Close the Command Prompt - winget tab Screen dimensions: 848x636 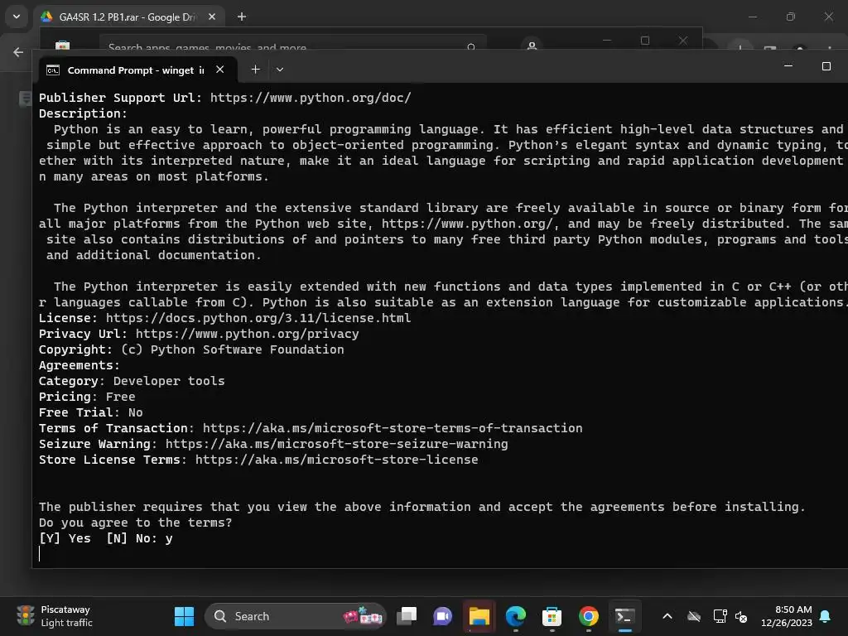[x=219, y=70]
